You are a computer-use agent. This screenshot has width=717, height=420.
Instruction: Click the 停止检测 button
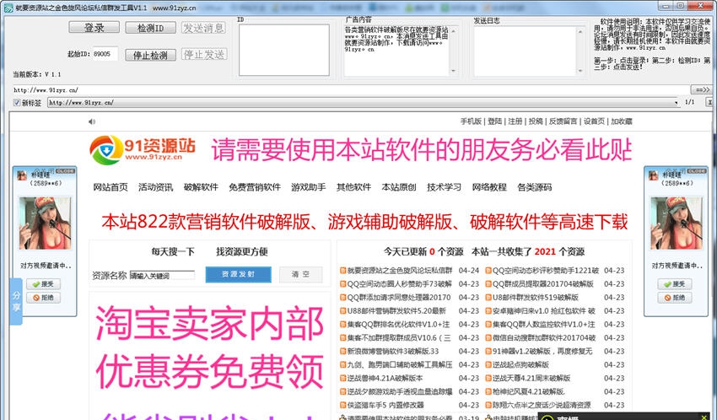pos(150,56)
